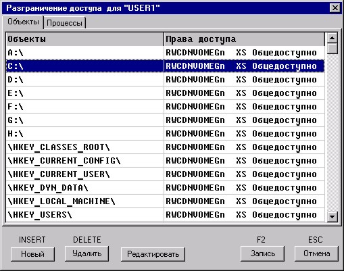The image size is (344, 271).
Task: Click access rights cell for \HKEY_DYN_DATA\
Action: click(245, 188)
